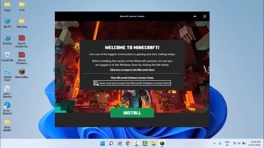Open Google Chrome from the taskbar
Viewport: 264px width, 148px height.
coord(128,143)
